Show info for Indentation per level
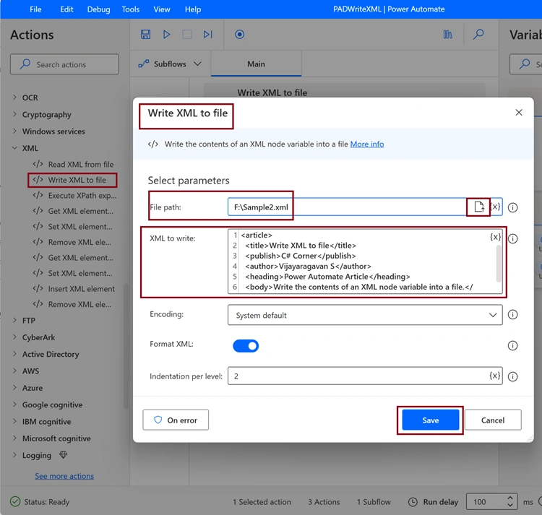Screen dimensions: 542x515 point(512,376)
